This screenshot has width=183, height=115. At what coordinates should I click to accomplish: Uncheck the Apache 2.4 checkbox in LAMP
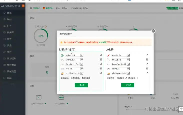147,55
